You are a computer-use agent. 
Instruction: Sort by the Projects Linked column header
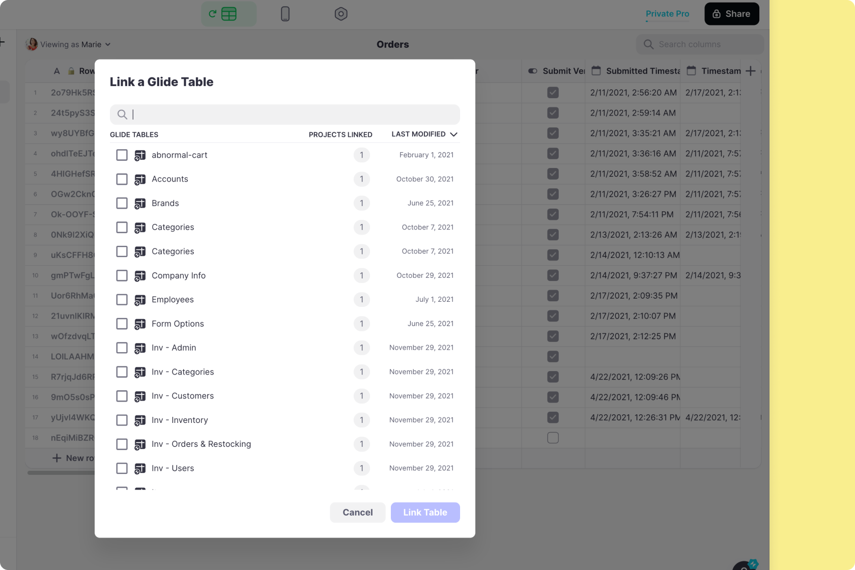click(340, 135)
